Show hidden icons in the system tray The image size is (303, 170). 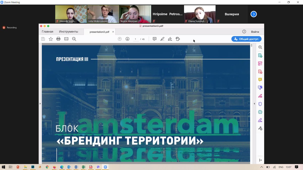click(x=262, y=167)
